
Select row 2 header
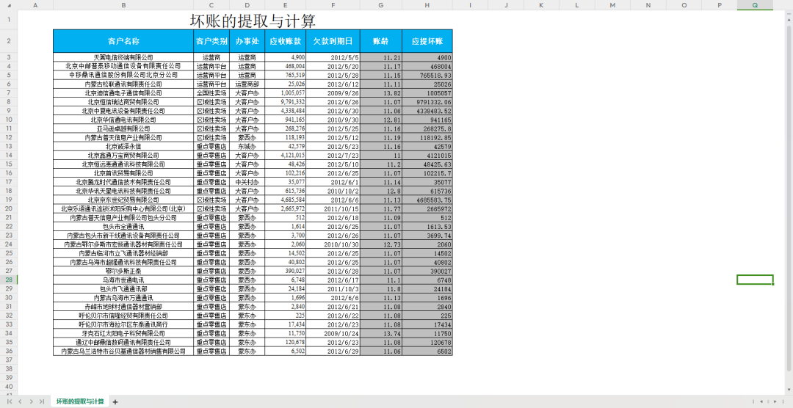pyautogui.click(x=9, y=41)
